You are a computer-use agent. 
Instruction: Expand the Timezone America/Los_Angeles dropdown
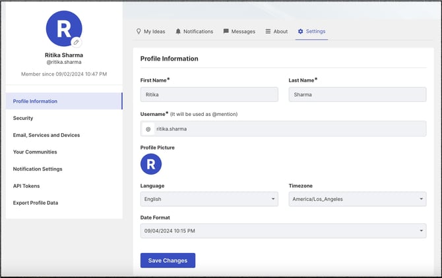[358, 199]
